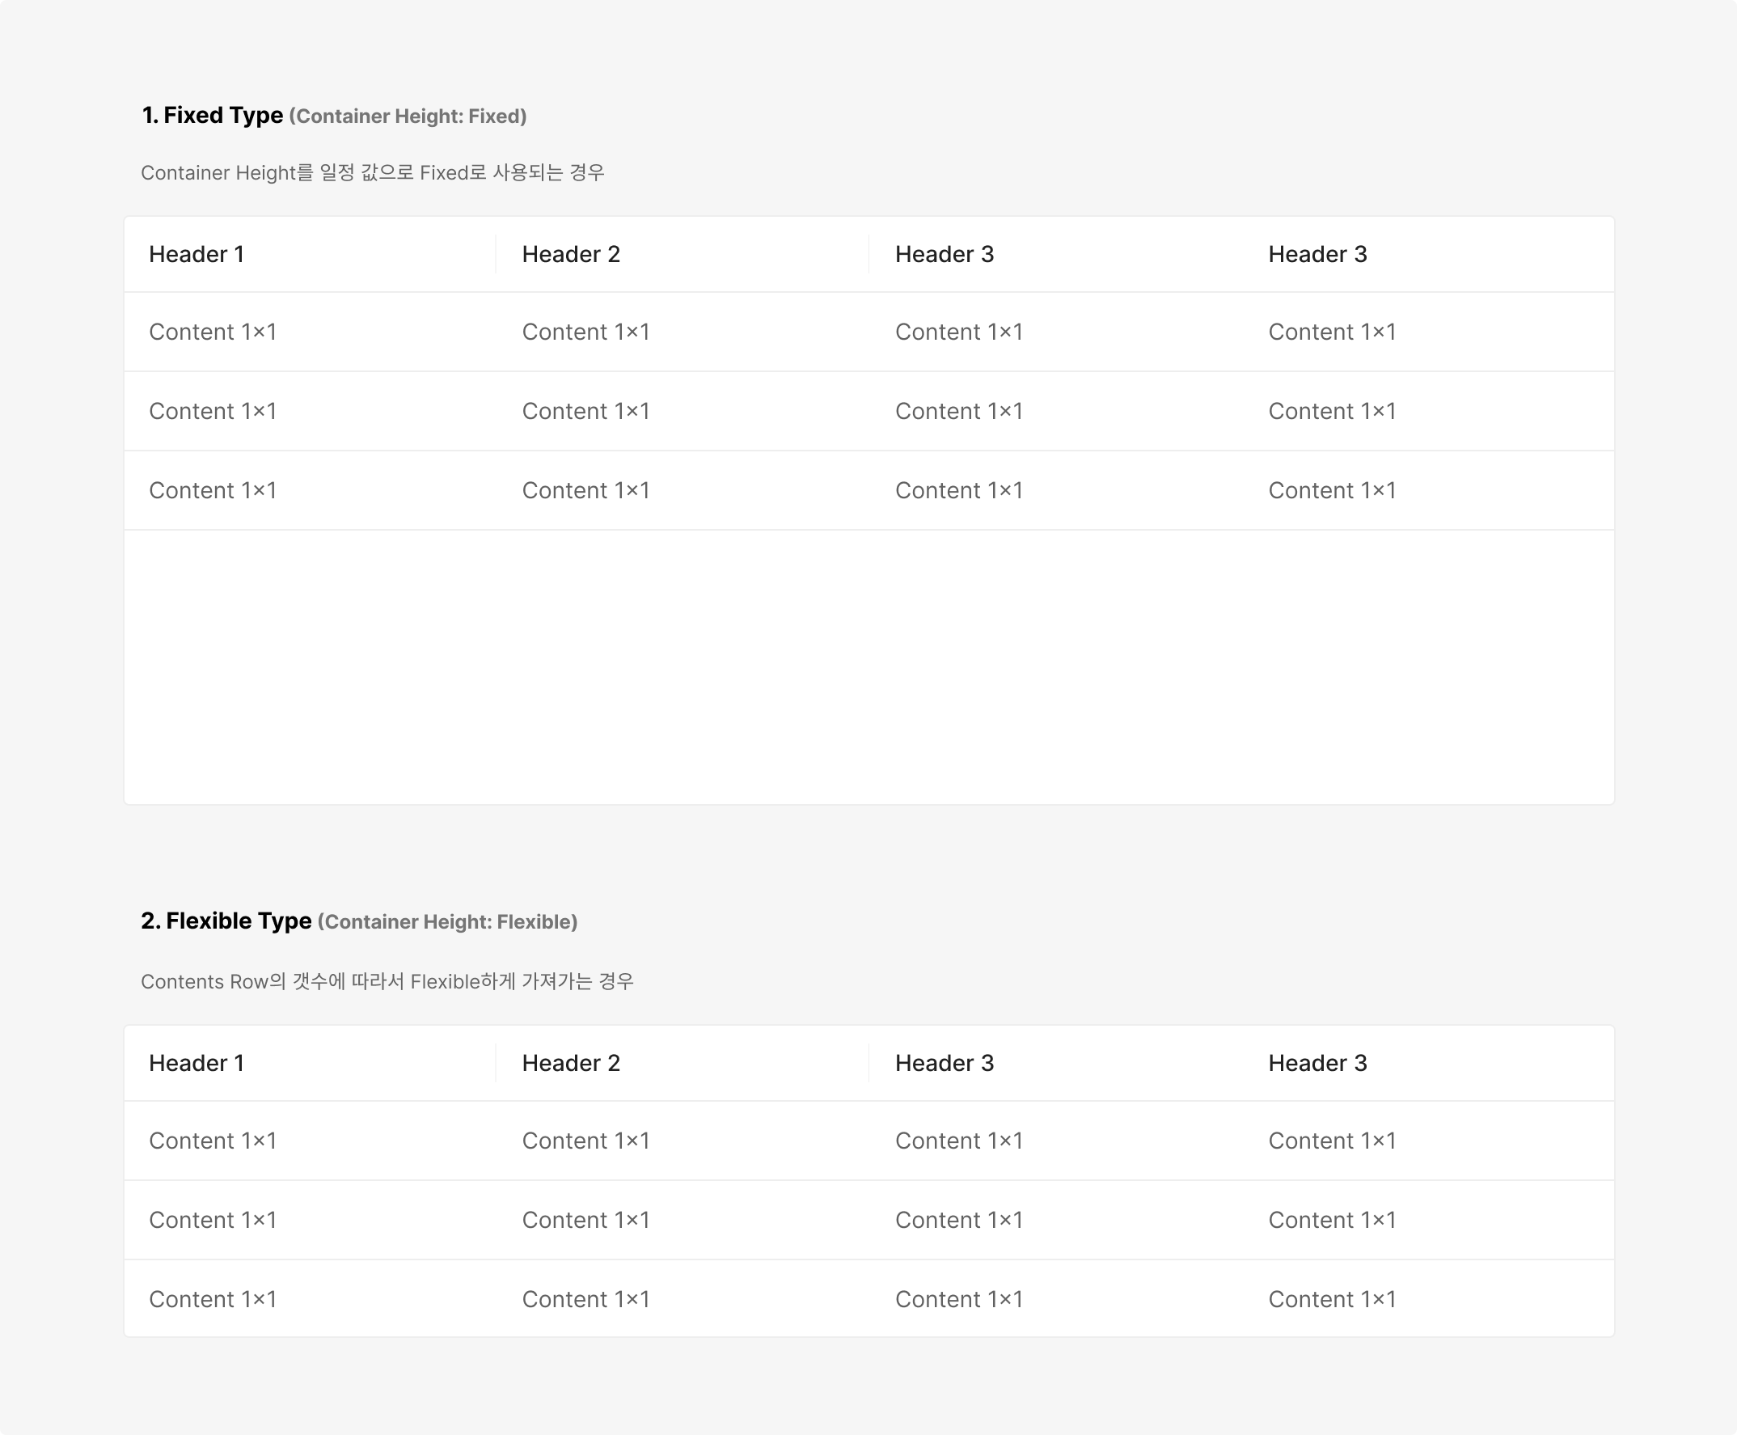
Task: Select third-row, last-column cell in Fixed table
Action: click(x=1332, y=491)
